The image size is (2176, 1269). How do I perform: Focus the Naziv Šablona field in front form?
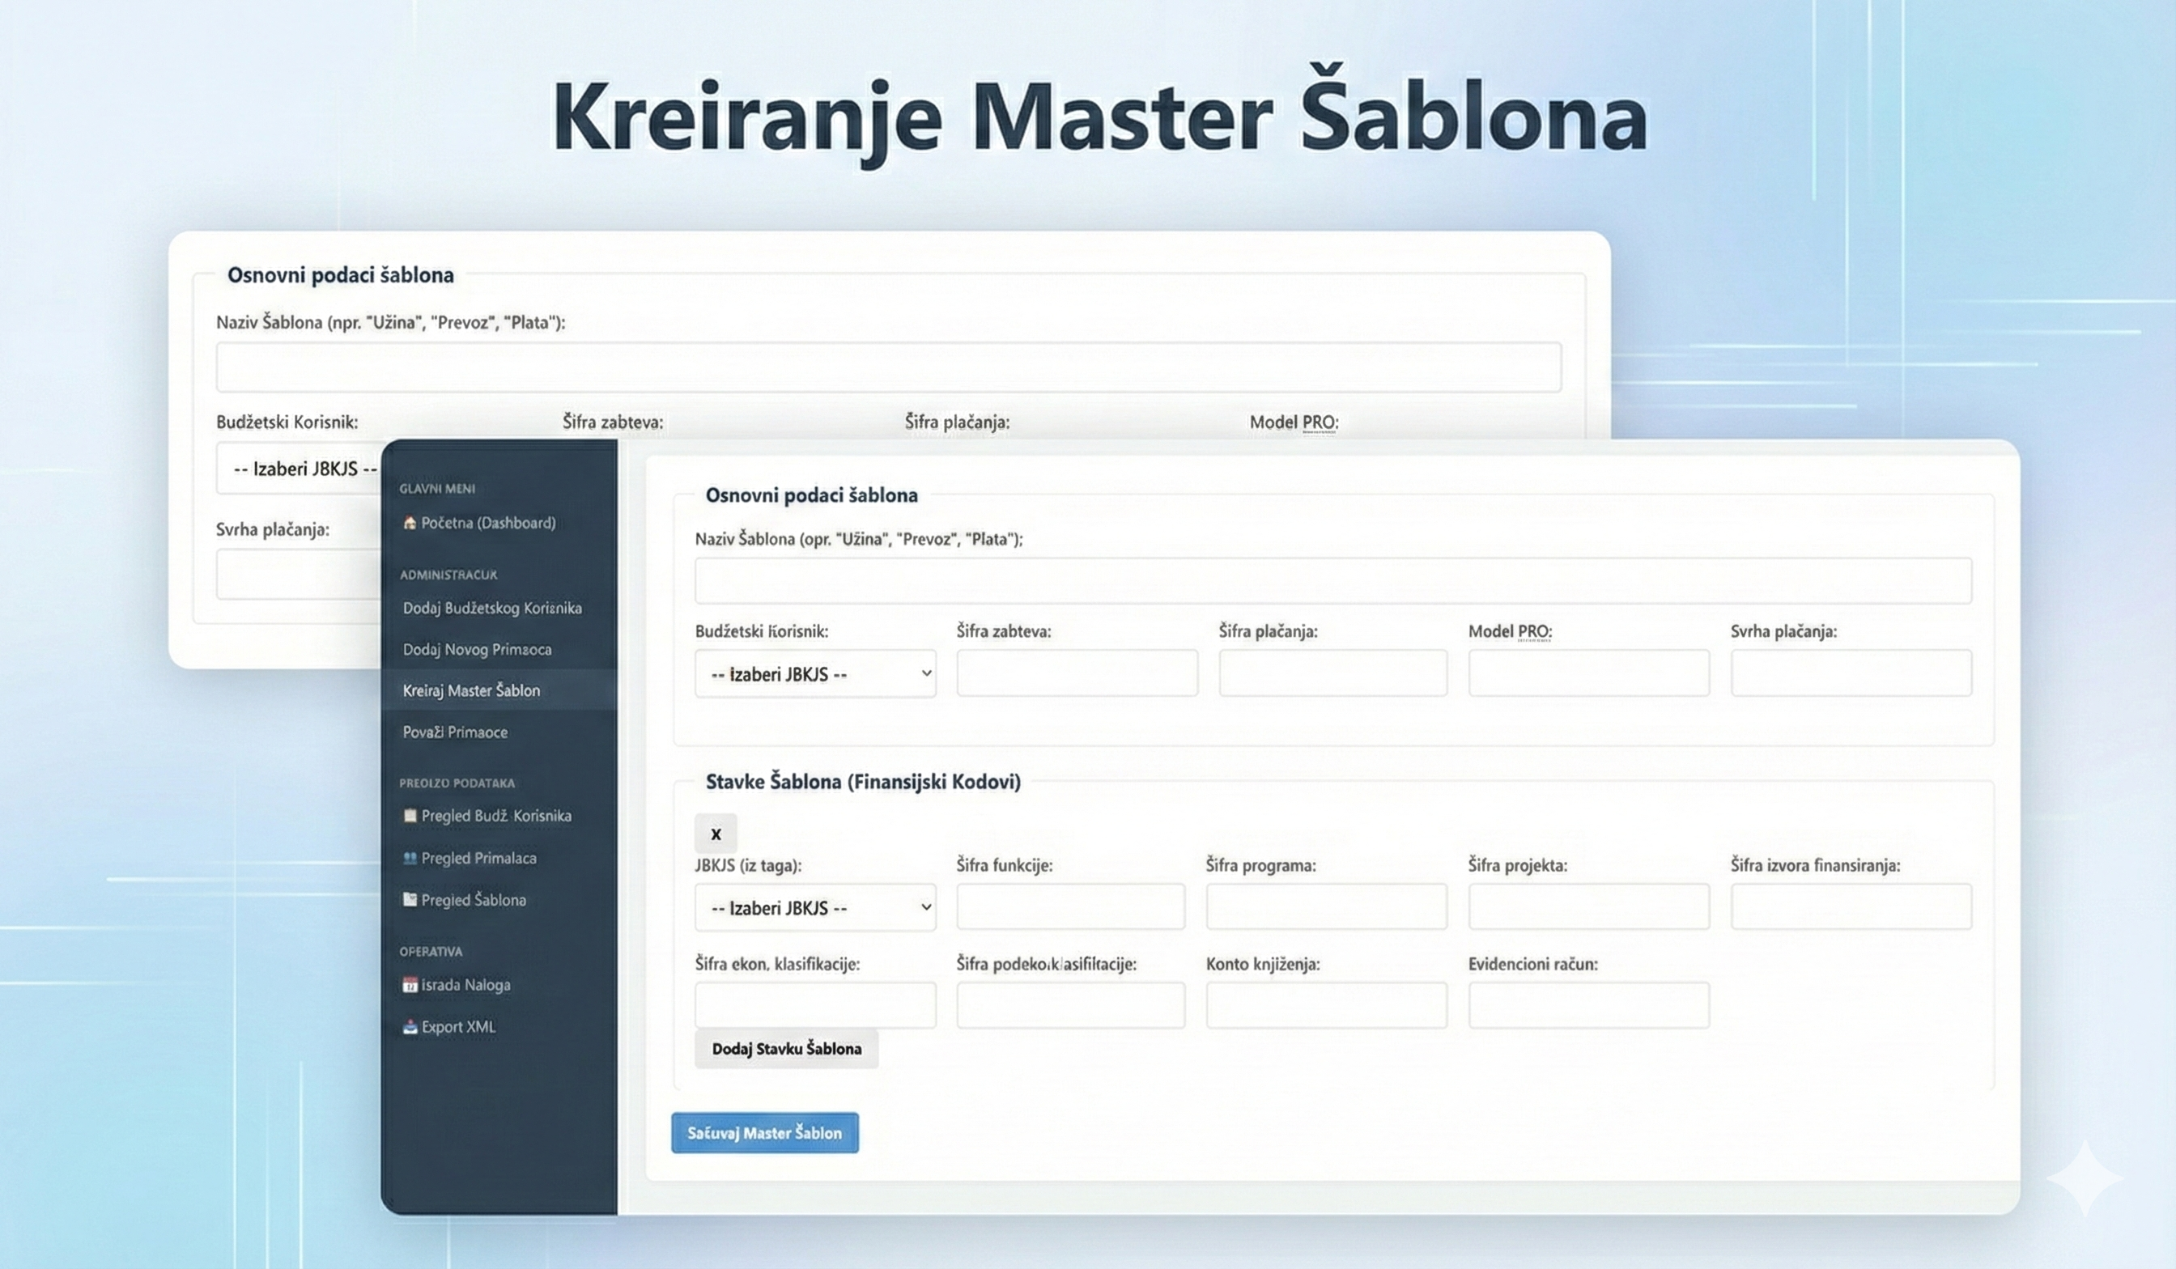1332,581
